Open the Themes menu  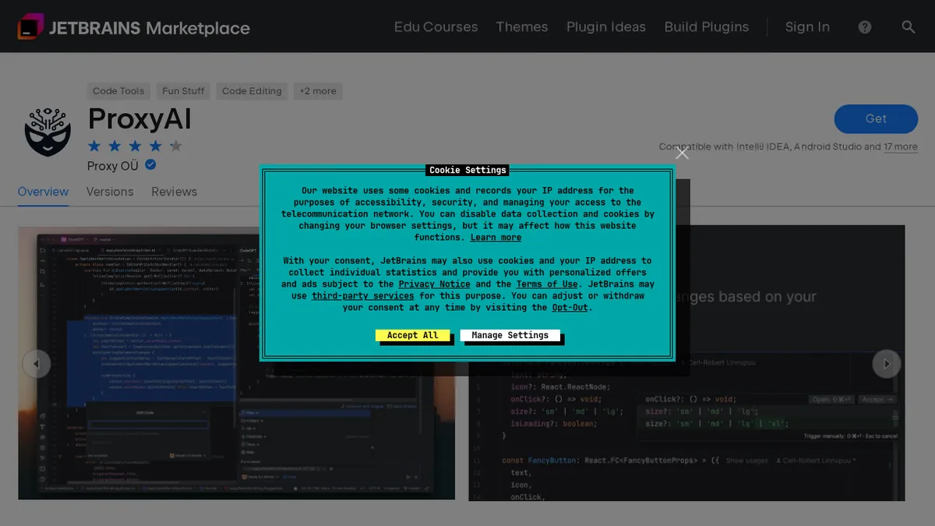tap(521, 26)
